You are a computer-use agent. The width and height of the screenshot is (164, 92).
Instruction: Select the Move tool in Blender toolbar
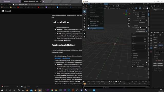[85, 18]
